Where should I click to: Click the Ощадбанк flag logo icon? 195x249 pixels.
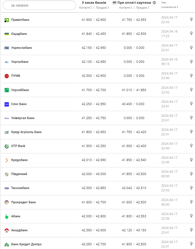point(7,34)
